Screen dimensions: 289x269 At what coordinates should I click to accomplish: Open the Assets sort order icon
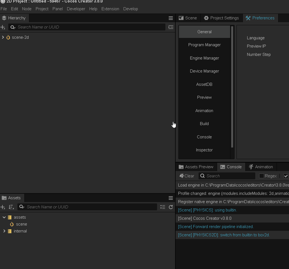pos(11,207)
